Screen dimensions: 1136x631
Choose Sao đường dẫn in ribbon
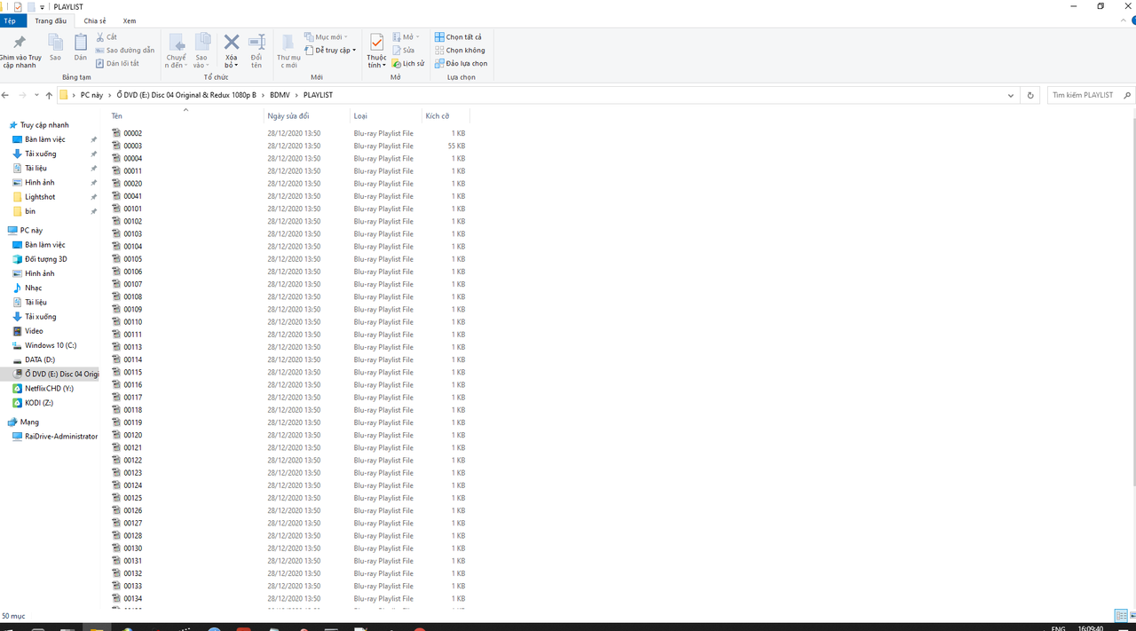[x=124, y=51]
